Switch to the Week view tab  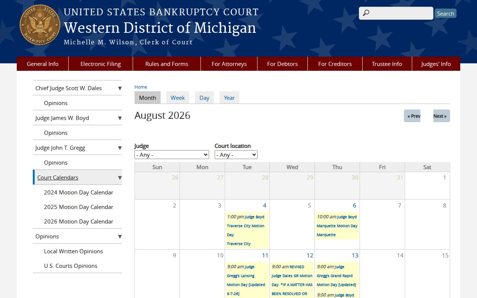178,98
